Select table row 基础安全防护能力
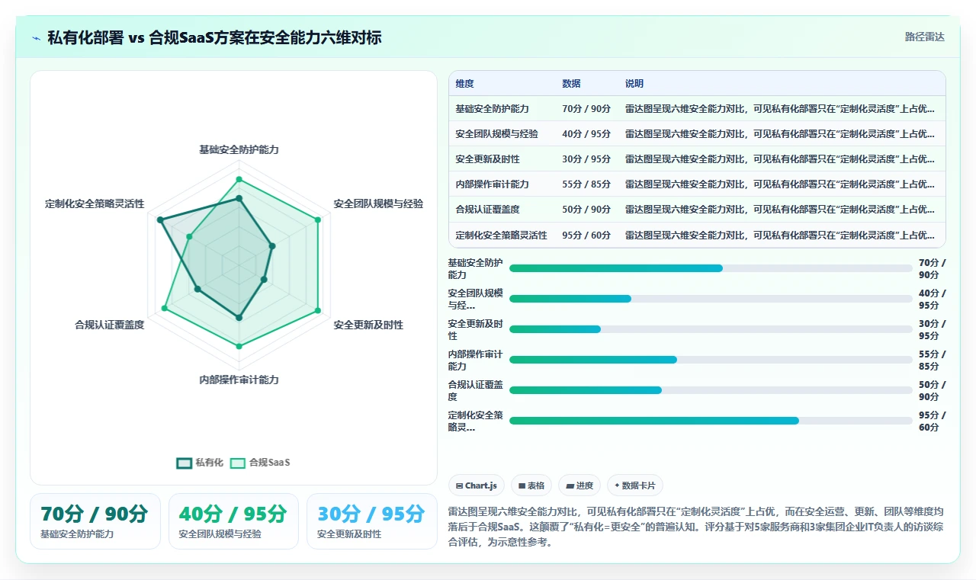The width and height of the screenshot is (976, 580). (697, 108)
